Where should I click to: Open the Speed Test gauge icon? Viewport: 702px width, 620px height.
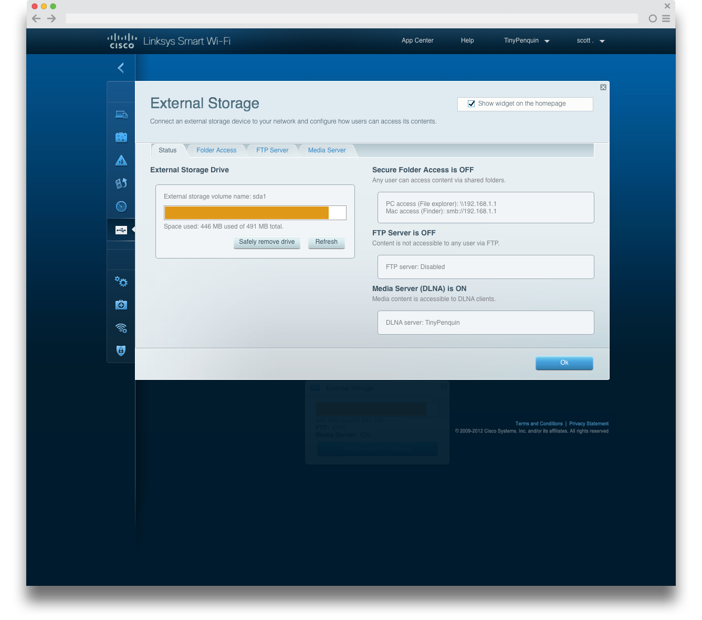pyautogui.click(x=121, y=206)
